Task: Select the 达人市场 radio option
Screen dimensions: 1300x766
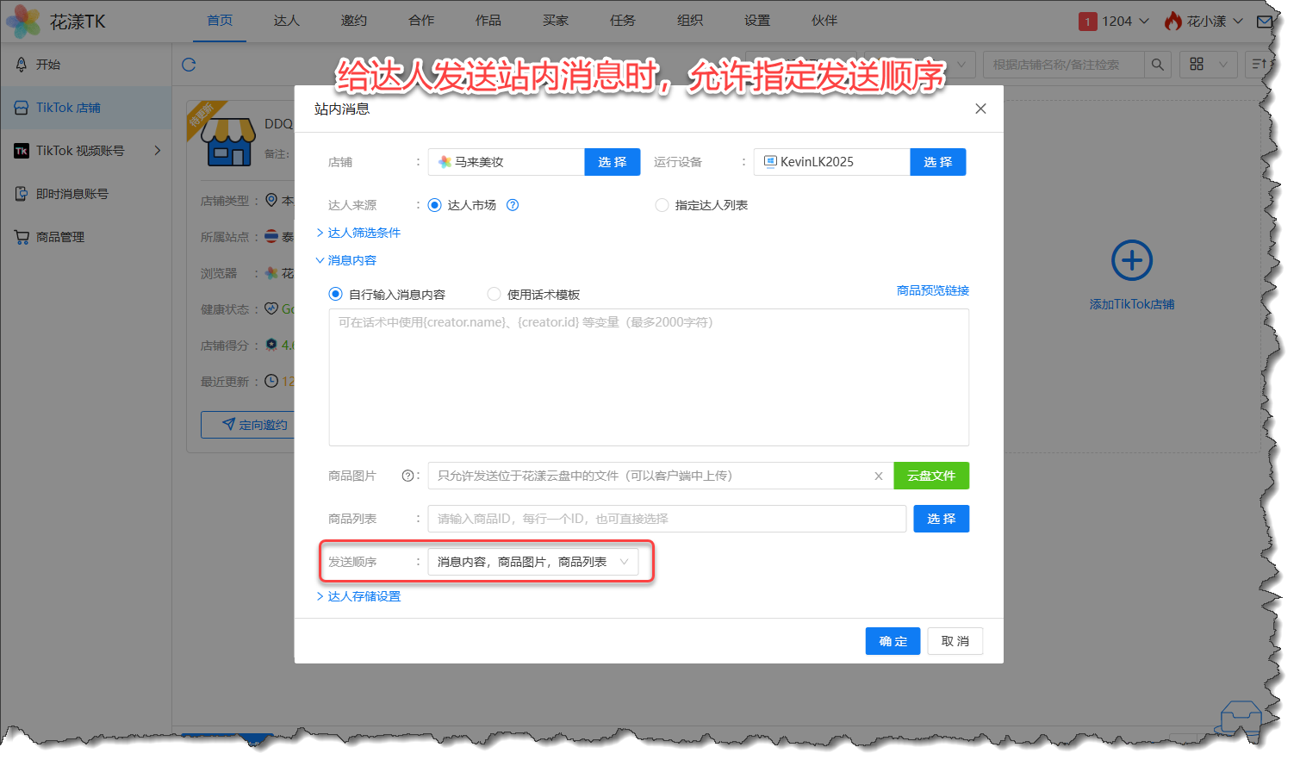Action: pyautogui.click(x=435, y=205)
